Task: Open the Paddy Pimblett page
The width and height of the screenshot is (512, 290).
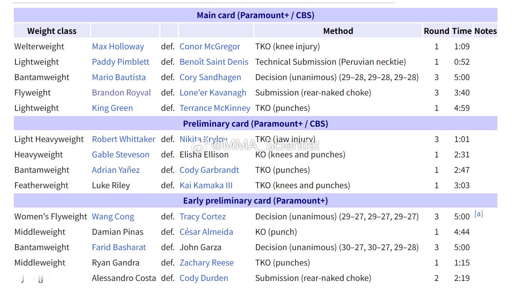Action: coord(120,62)
